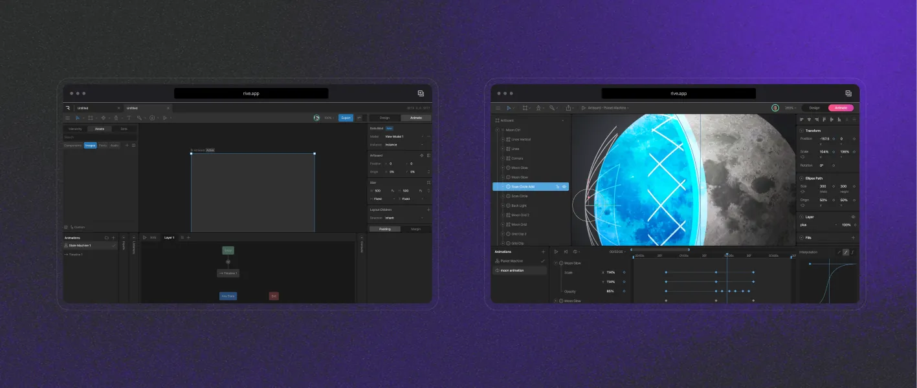Click align left icon in inspector
This screenshot has width=917, height=388.
click(802, 120)
